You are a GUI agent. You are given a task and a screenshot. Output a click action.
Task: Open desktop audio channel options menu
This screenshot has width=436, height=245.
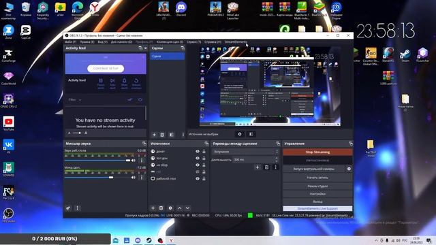click(x=142, y=161)
